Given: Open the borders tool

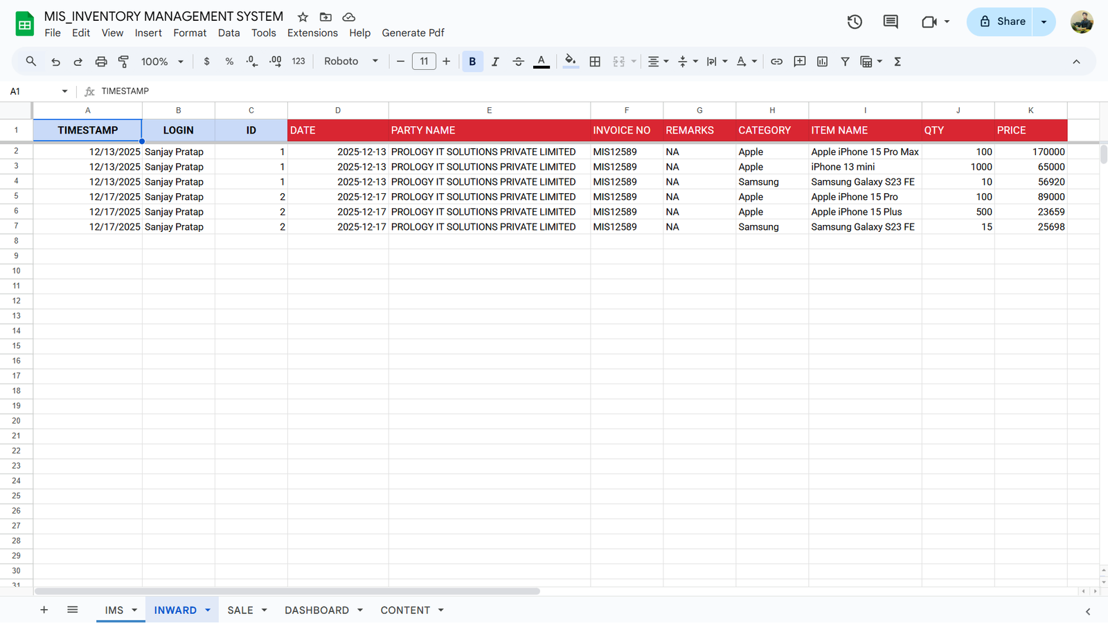Looking at the screenshot, I should pos(595,62).
